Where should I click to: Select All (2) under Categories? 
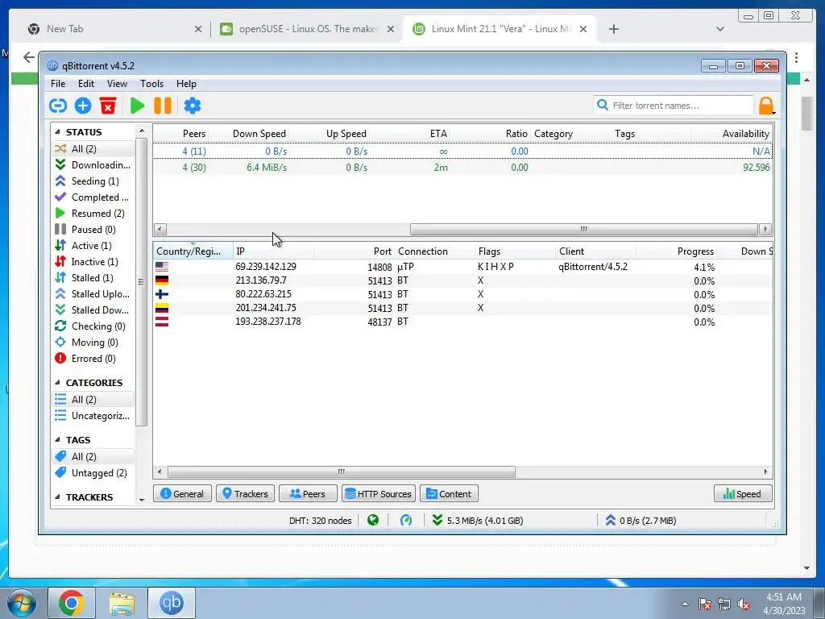(x=93, y=400)
